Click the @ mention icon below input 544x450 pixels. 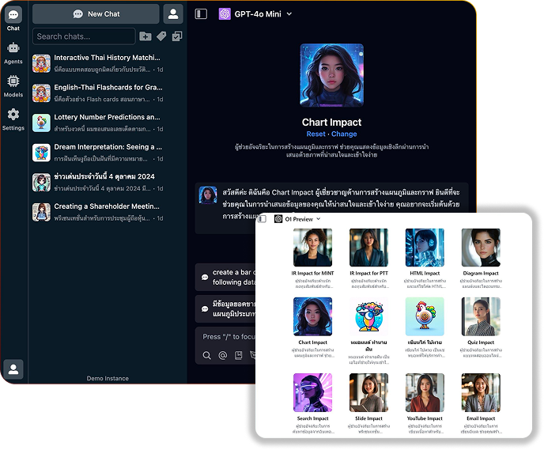click(222, 355)
